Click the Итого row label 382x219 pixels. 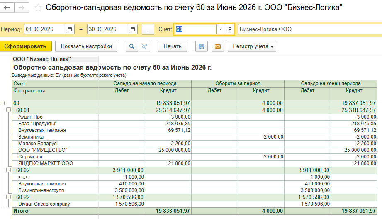pyautogui.click(x=21, y=211)
